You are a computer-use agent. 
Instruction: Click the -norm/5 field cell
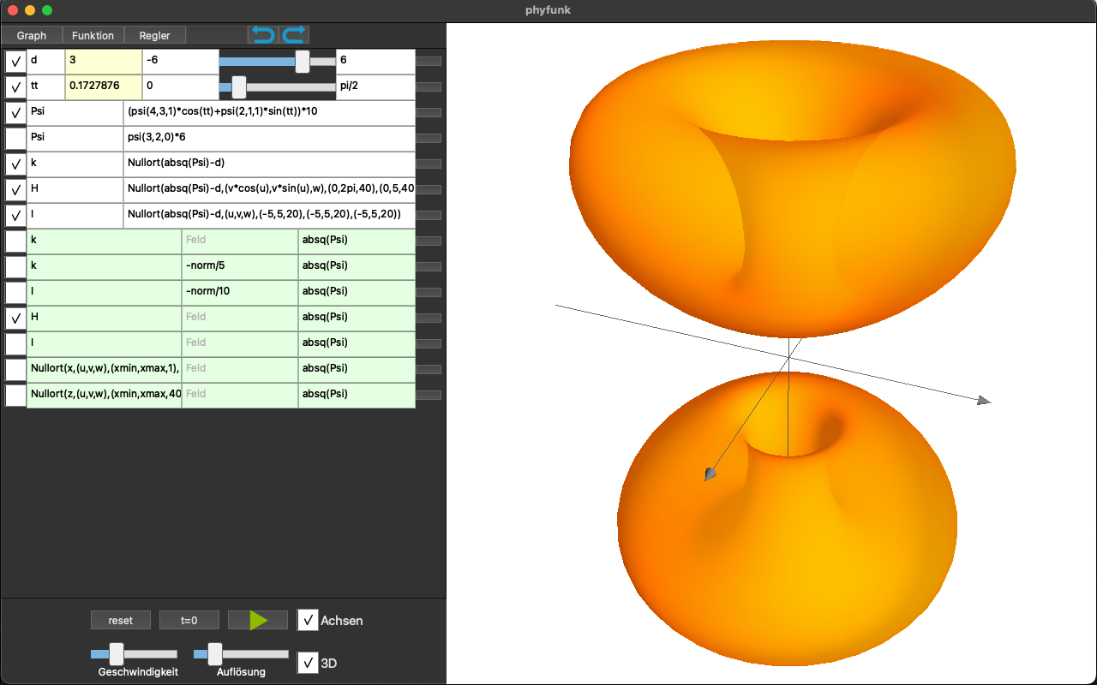(x=240, y=267)
